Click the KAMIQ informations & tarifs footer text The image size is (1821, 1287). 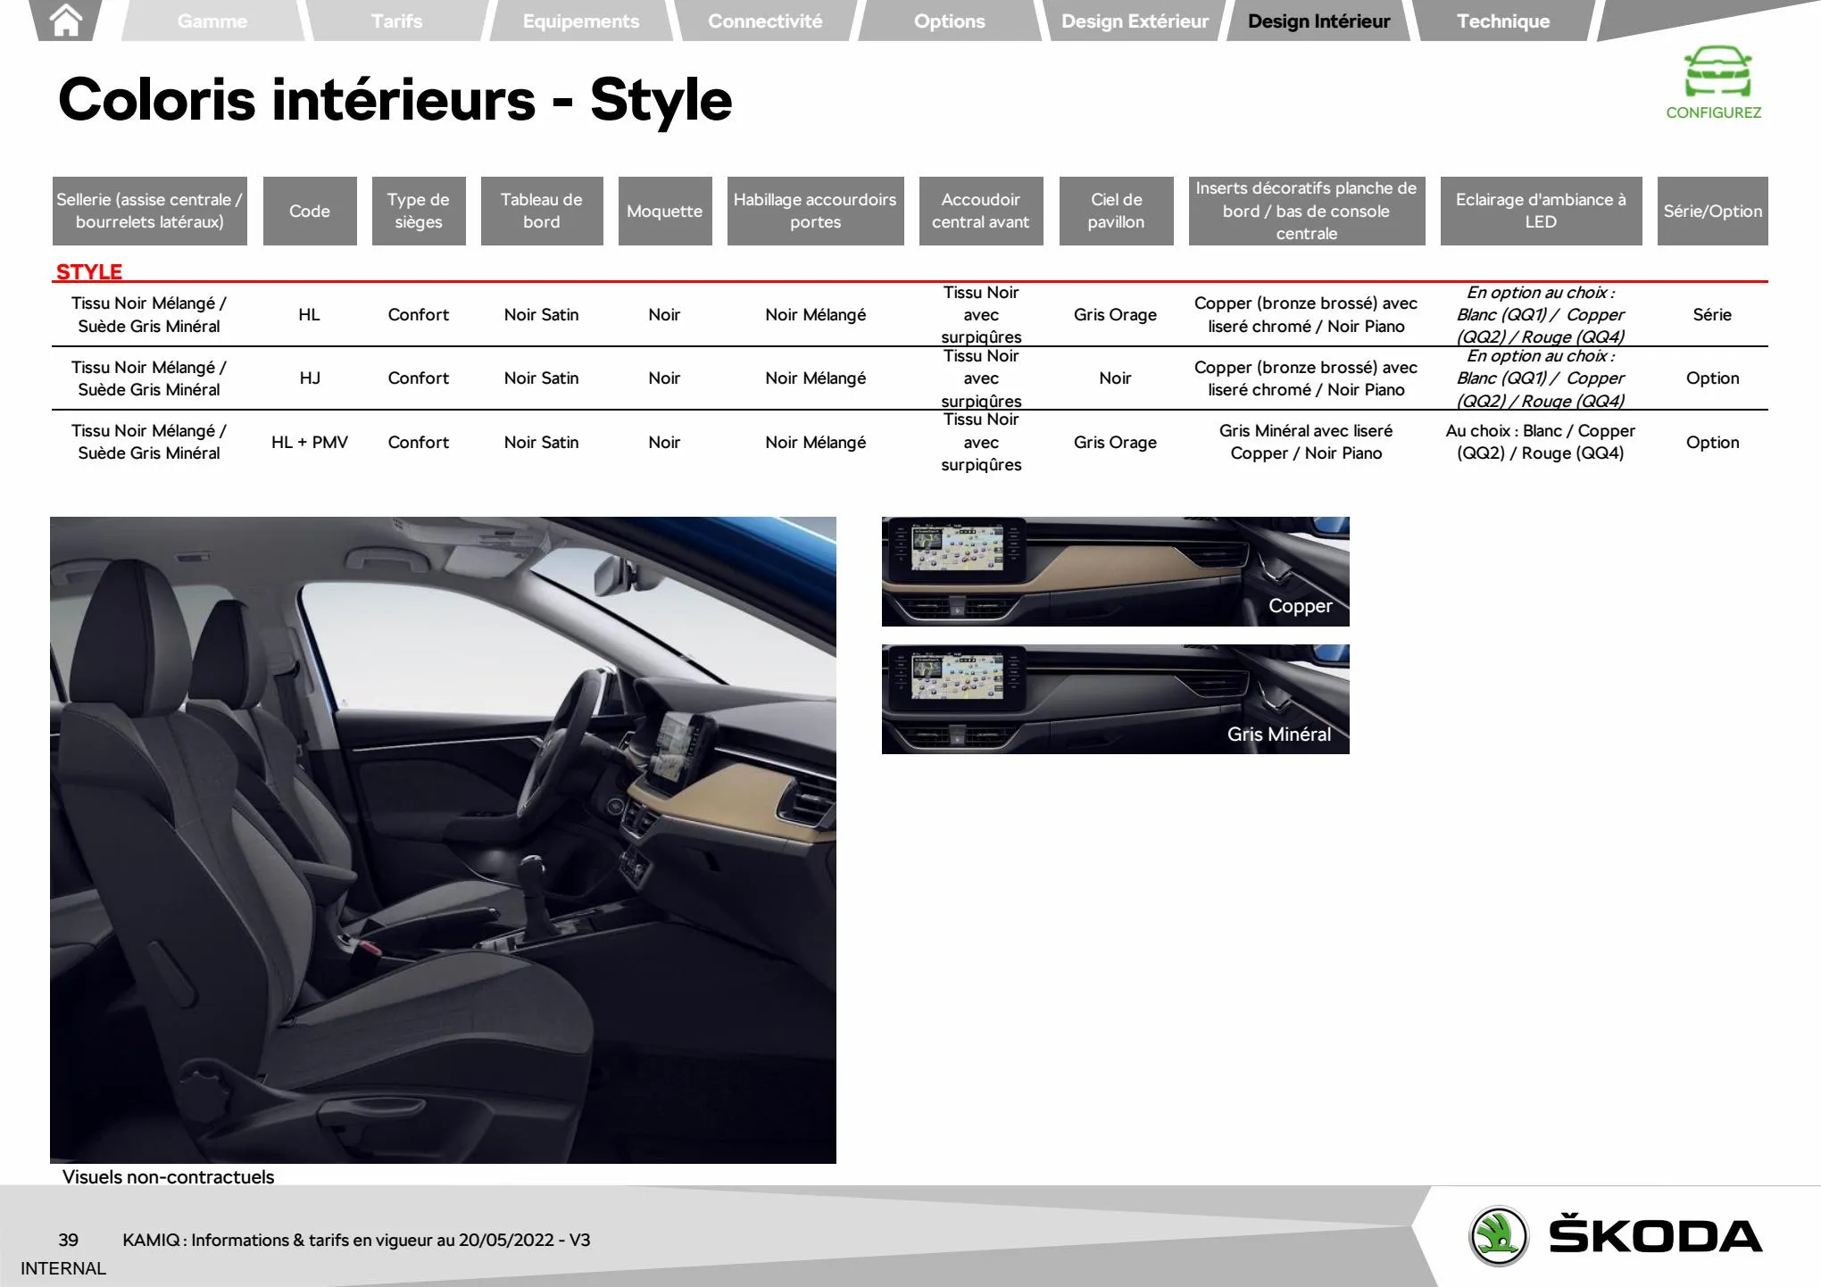pyautogui.click(x=356, y=1240)
